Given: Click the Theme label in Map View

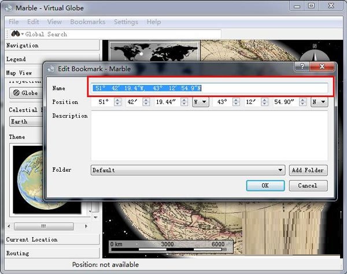Looking at the screenshot, I should point(17,137).
